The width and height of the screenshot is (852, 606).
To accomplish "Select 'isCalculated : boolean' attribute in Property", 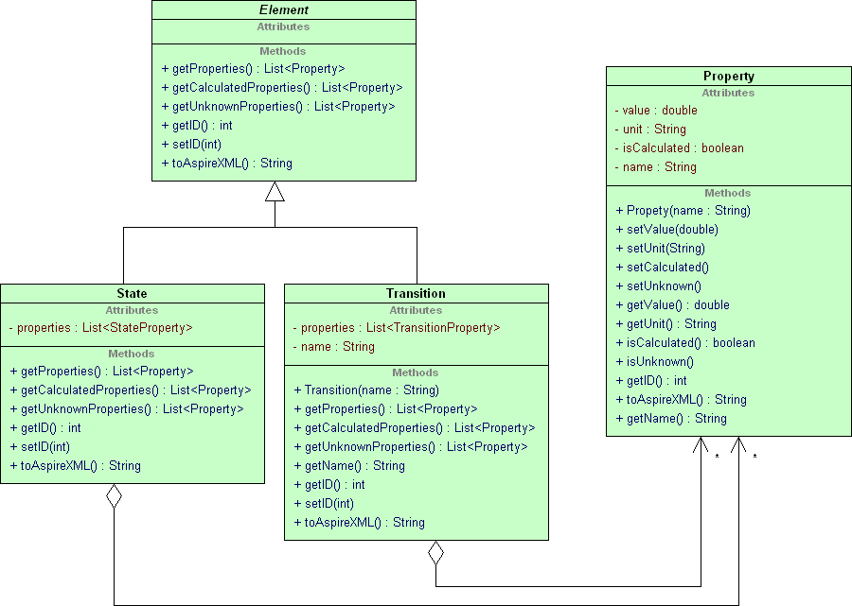I will [x=679, y=148].
